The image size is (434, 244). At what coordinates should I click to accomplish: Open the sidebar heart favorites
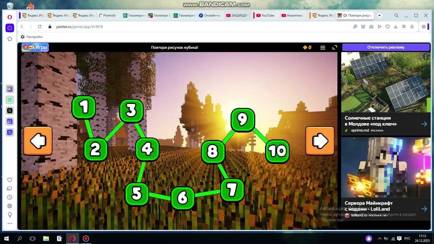click(x=10, y=180)
